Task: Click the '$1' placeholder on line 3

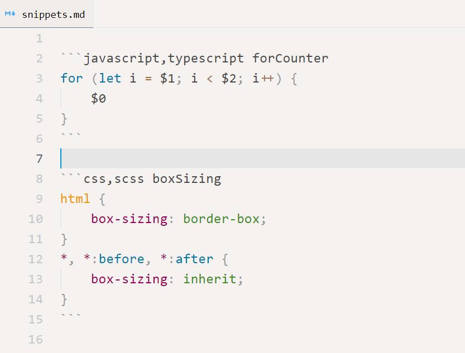Action: tap(167, 79)
